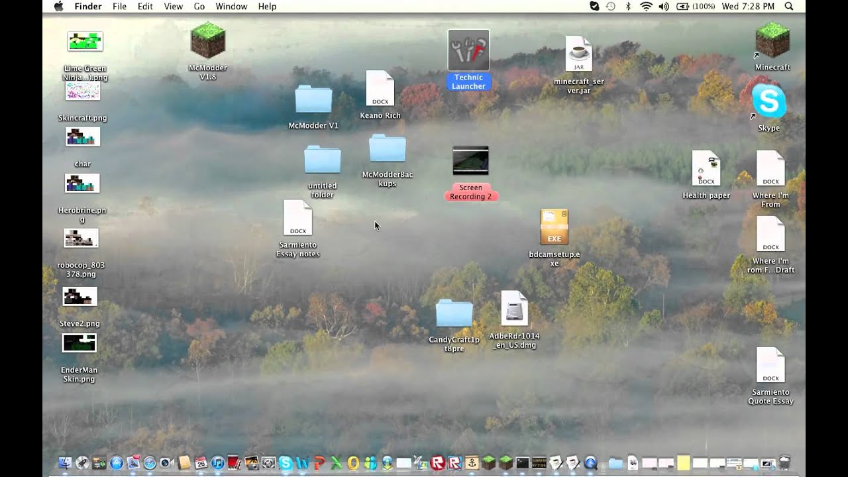The width and height of the screenshot is (848, 477).
Task: Open the Skype status icon in menu bar
Action: (x=594, y=7)
